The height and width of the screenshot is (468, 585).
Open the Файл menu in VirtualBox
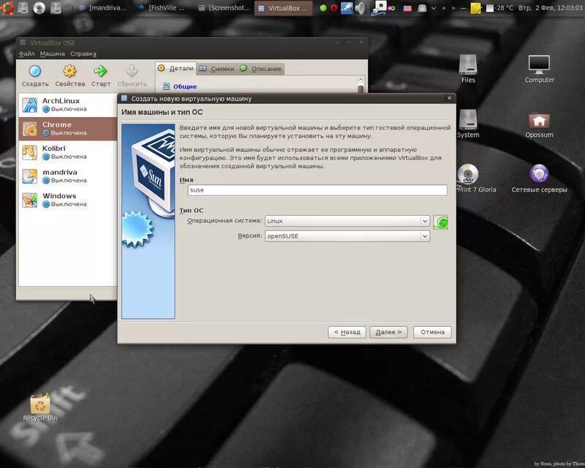pyautogui.click(x=26, y=53)
